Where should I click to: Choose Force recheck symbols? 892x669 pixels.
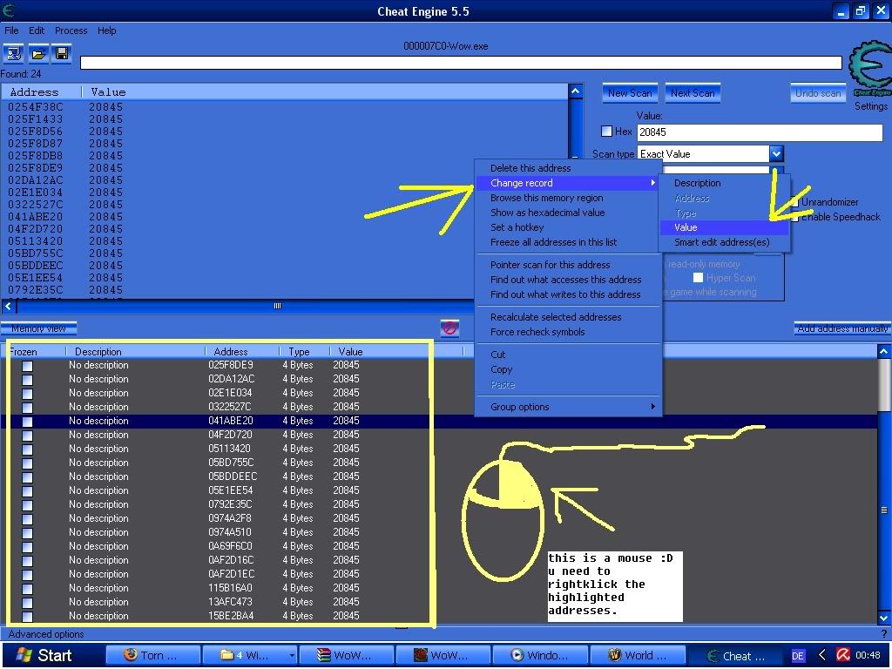click(x=568, y=332)
